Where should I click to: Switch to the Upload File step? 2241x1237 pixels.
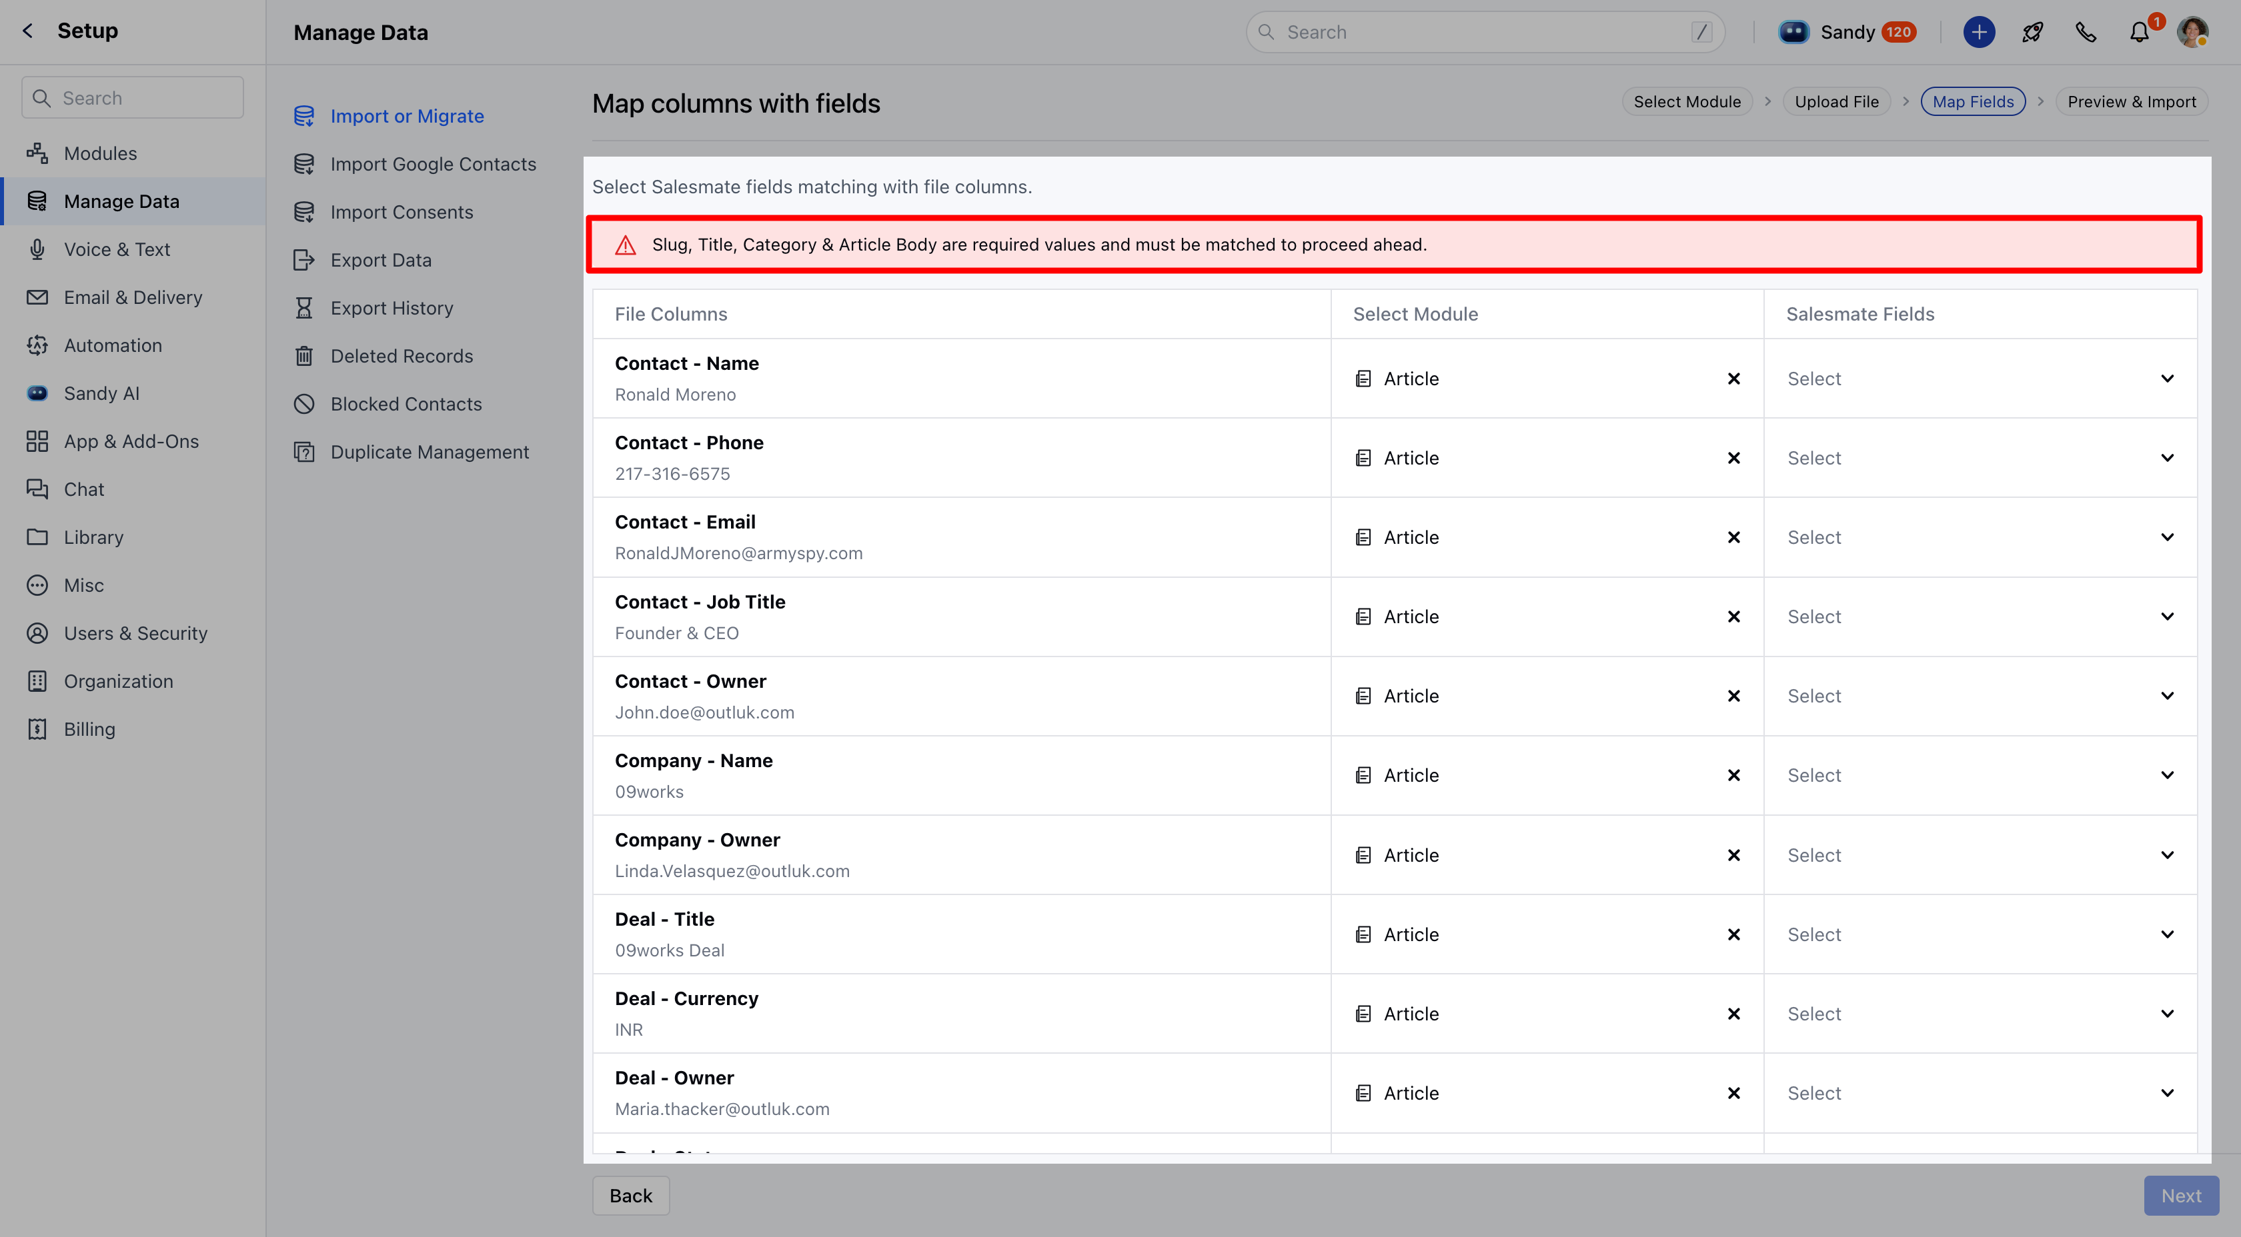[x=1835, y=102]
